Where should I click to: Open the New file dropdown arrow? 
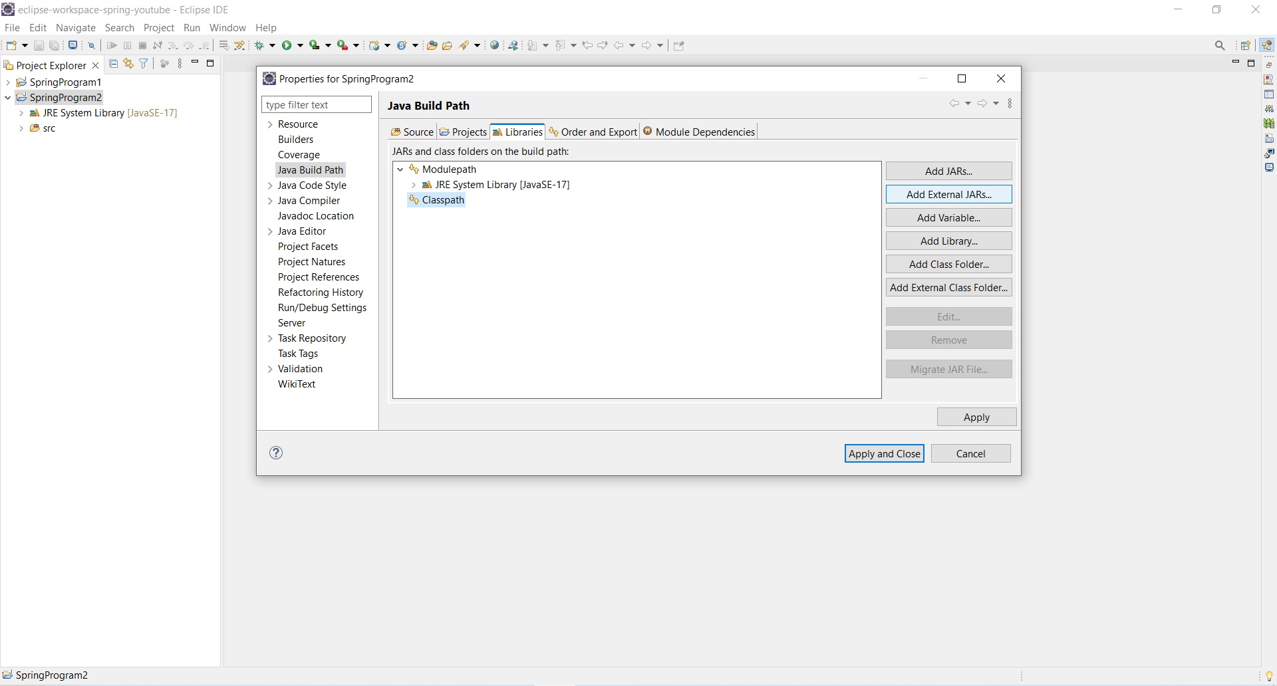tap(25, 45)
